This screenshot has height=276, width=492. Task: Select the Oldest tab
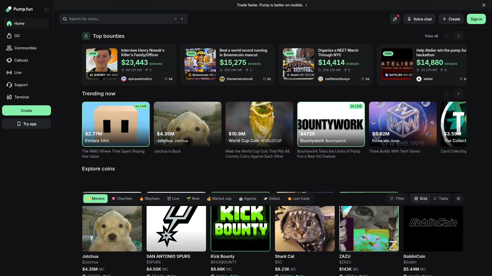[272, 199]
